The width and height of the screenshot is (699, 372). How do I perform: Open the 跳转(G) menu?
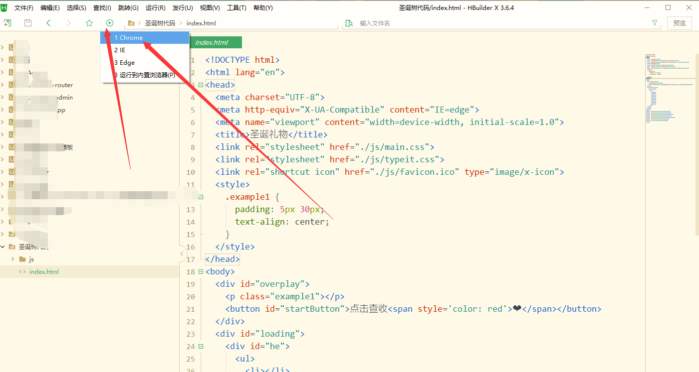[128, 7]
